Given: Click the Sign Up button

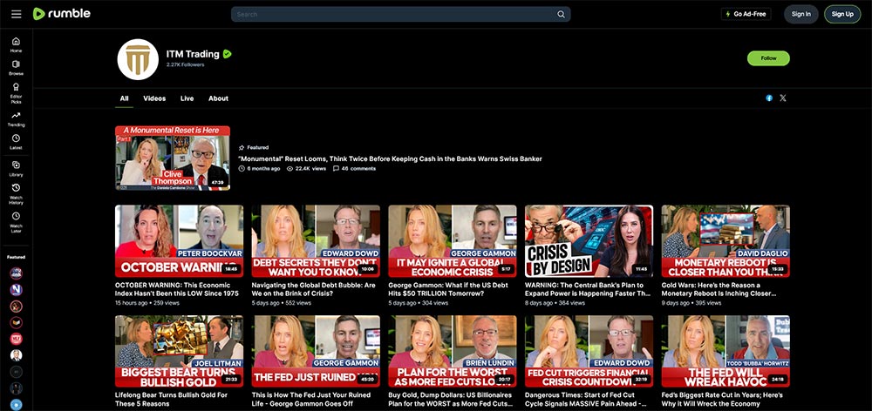Looking at the screenshot, I should point(842,14).
